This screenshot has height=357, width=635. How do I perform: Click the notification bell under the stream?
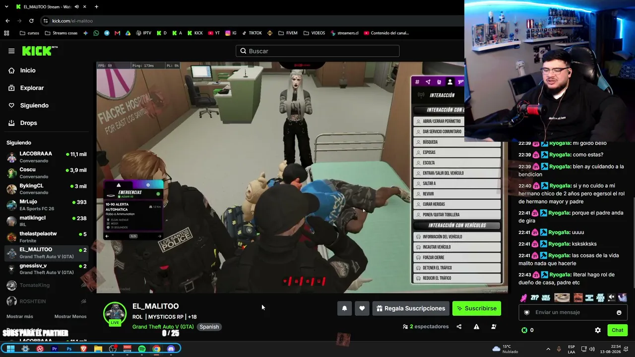tap(344, 308)
